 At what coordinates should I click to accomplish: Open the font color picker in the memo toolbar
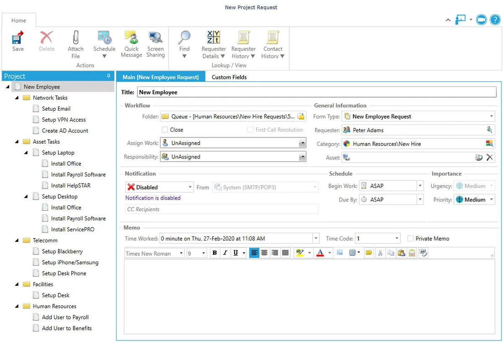pyautogui.click(x=329, y=253)
